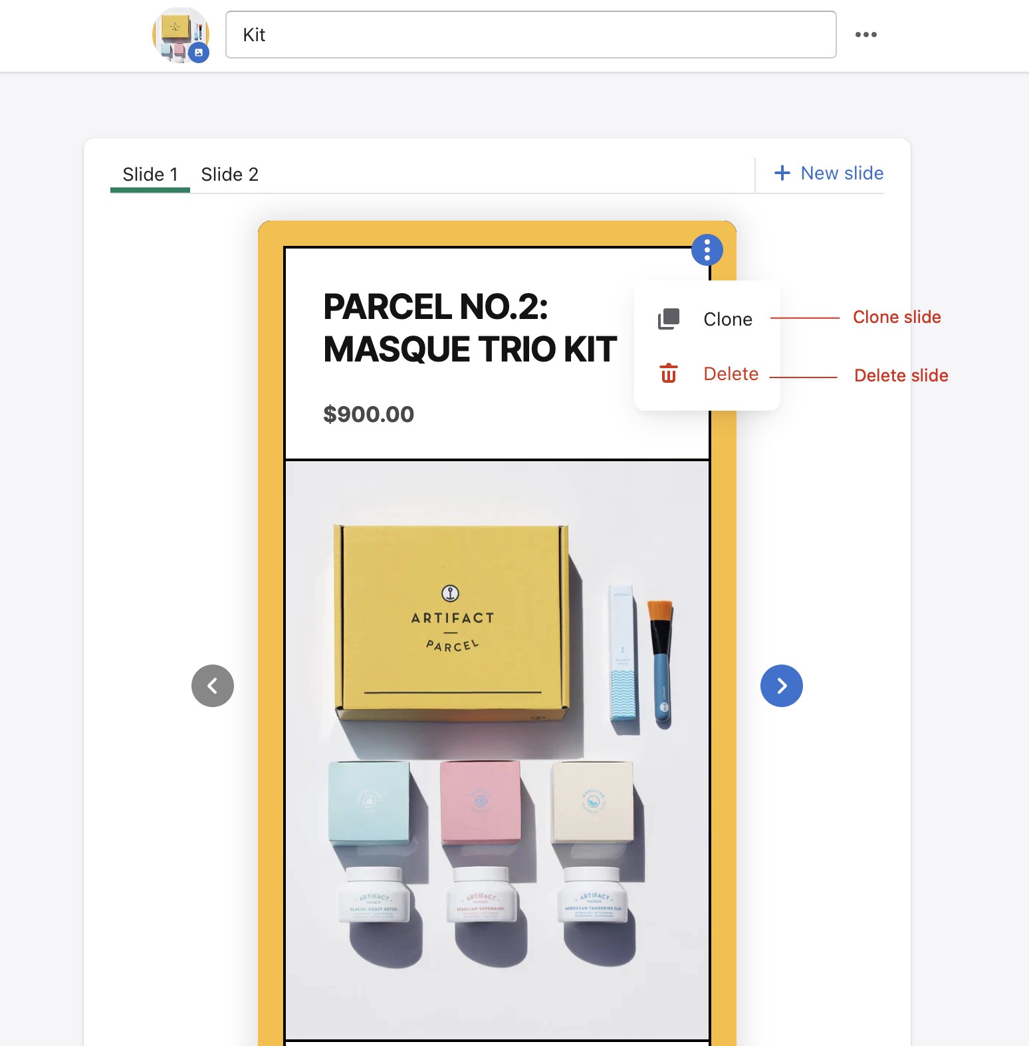The width and height of the screenshot is (1029, 1046).
Task: Click the New slide link
Action: (842, 173)
